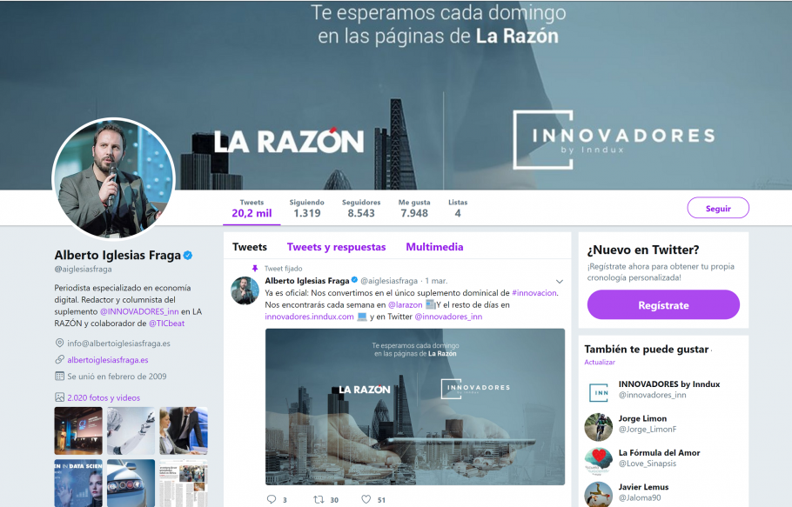Open the robot hand photo thumbnail
This screenshot has width=792, height=507.
(131, 430)
